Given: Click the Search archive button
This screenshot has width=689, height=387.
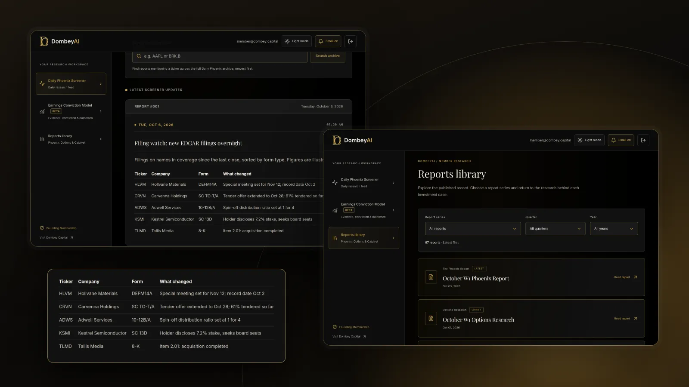Looking at the screenshot, I should click(328, 56).
